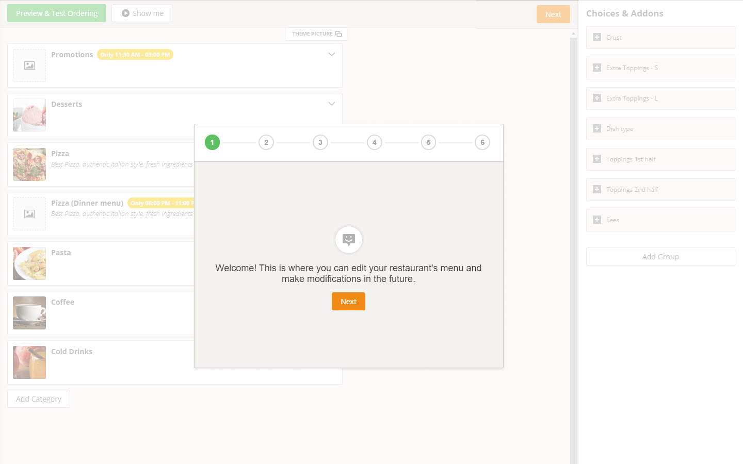Expand the Extra Toppings - S group
Image resolution: width=743 pixels, height=464 pixels.
(597, 68)
